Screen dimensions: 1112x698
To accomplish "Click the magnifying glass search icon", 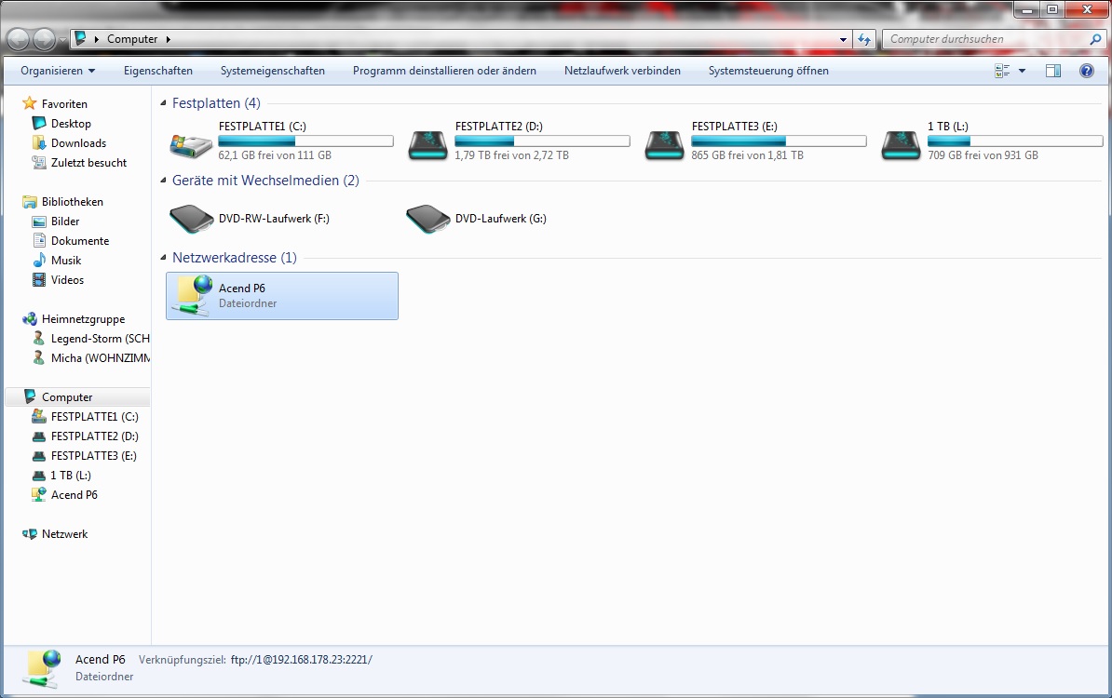I will (x=1095, y=40).
